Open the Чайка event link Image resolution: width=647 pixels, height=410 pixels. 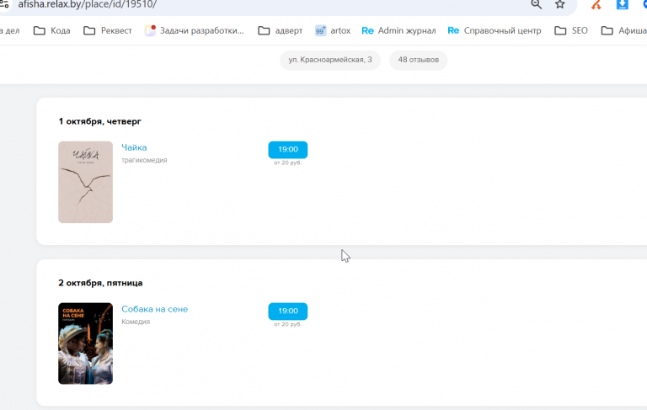point(134,147)
